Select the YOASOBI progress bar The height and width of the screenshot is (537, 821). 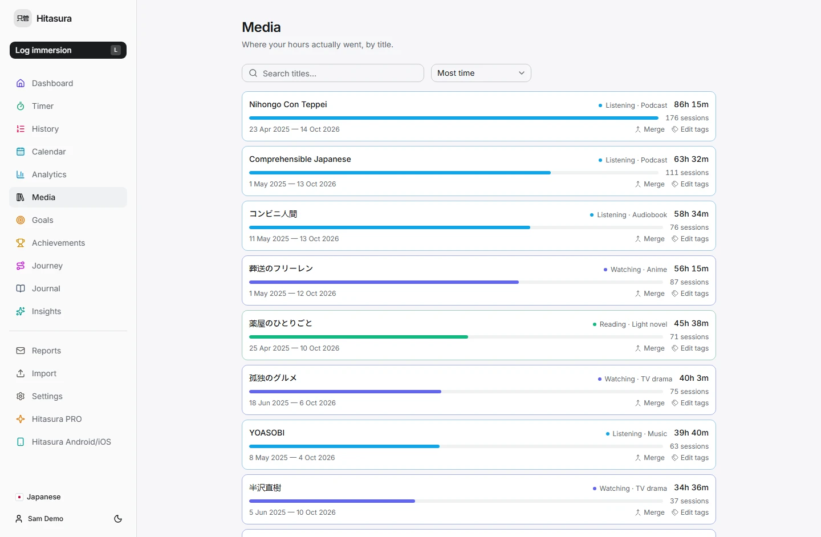(454, 446)
